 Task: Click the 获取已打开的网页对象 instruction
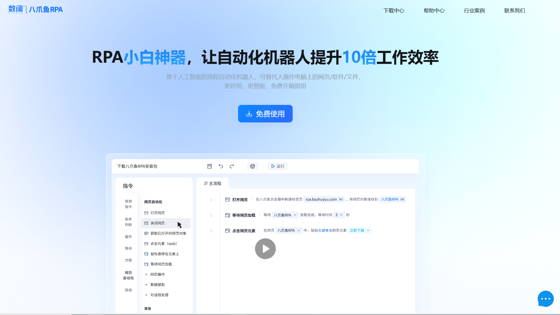click(x=168, y=233)
